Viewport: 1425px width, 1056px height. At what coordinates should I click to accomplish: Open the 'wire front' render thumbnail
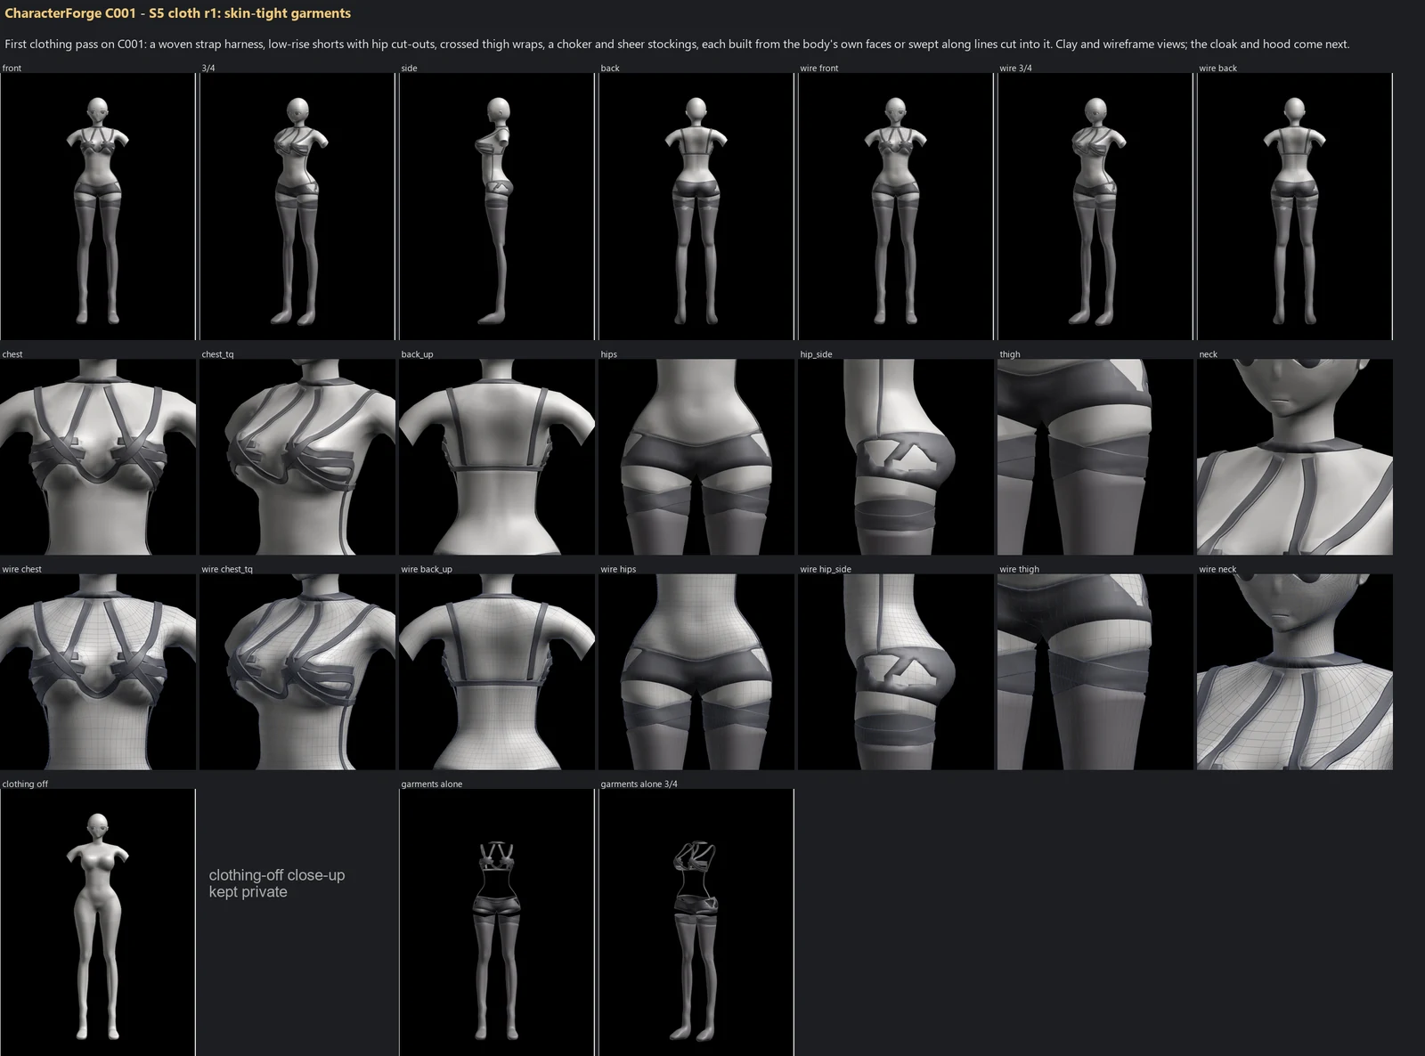tap(896, 207)
